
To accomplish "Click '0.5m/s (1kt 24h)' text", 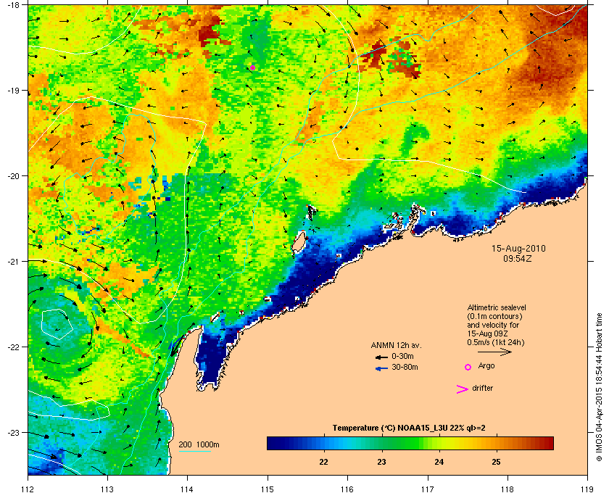I will pyautogui.click(x=496, y=343).
